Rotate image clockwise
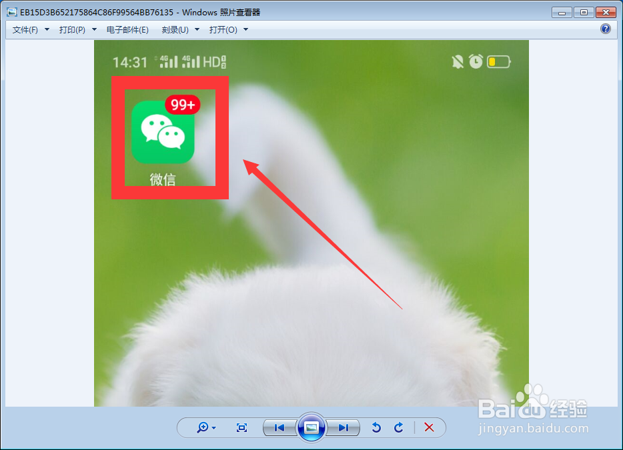The height and width of the screenshot is (450, 623). 398,427
